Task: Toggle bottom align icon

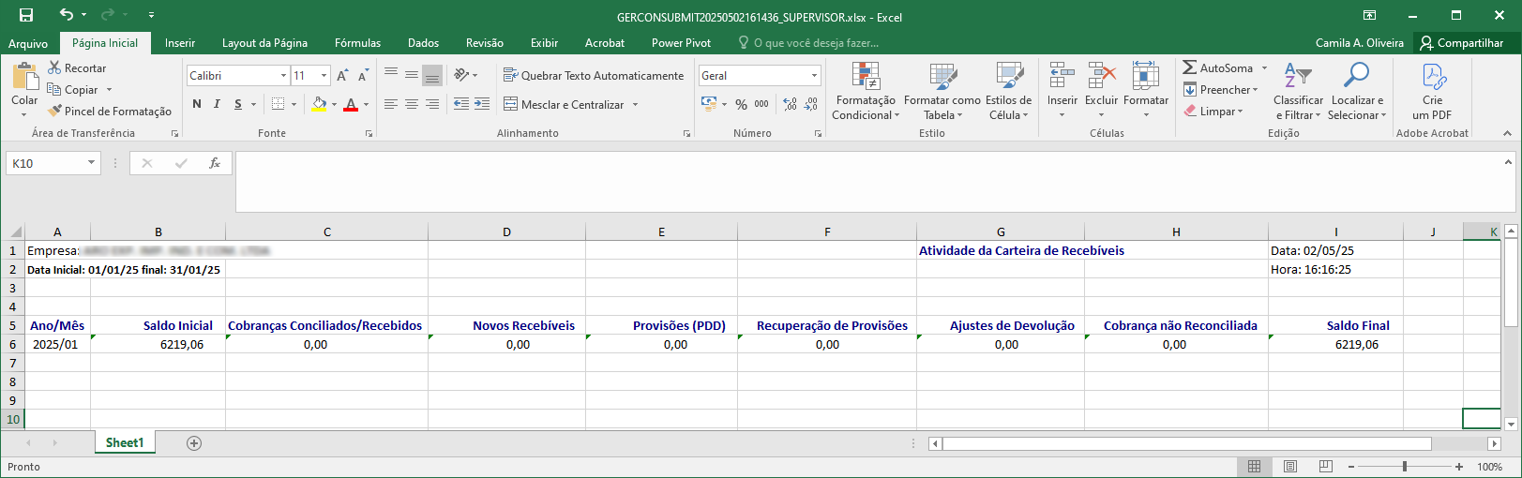Action: tap(432, 76)
